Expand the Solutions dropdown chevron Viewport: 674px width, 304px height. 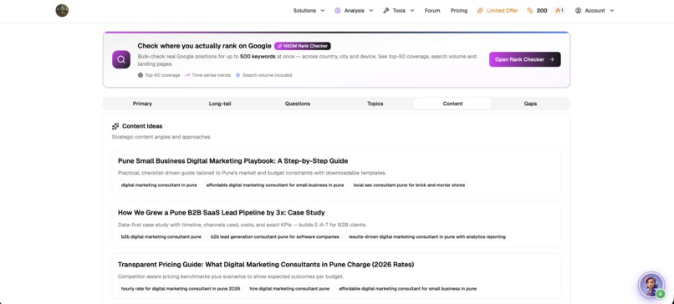(x=323, y=11)
